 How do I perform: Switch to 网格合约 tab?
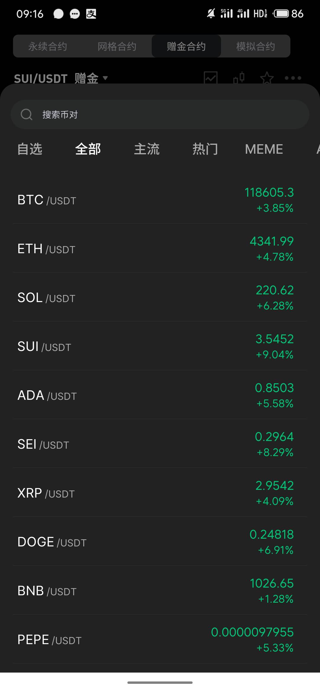tap(117, 46)
